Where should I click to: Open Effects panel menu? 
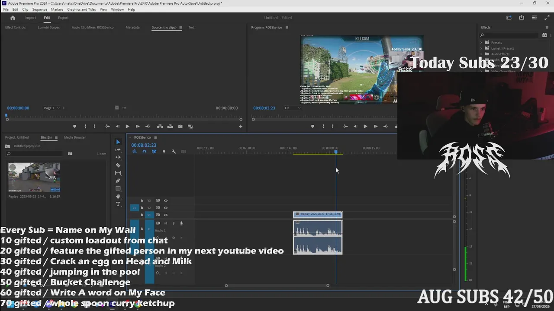coord(547,27)
